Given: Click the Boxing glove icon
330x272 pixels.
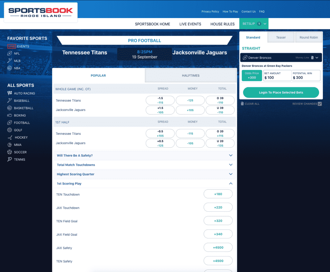Looking at the screenshot, I should pyautogui.click(x=9, y=115).
